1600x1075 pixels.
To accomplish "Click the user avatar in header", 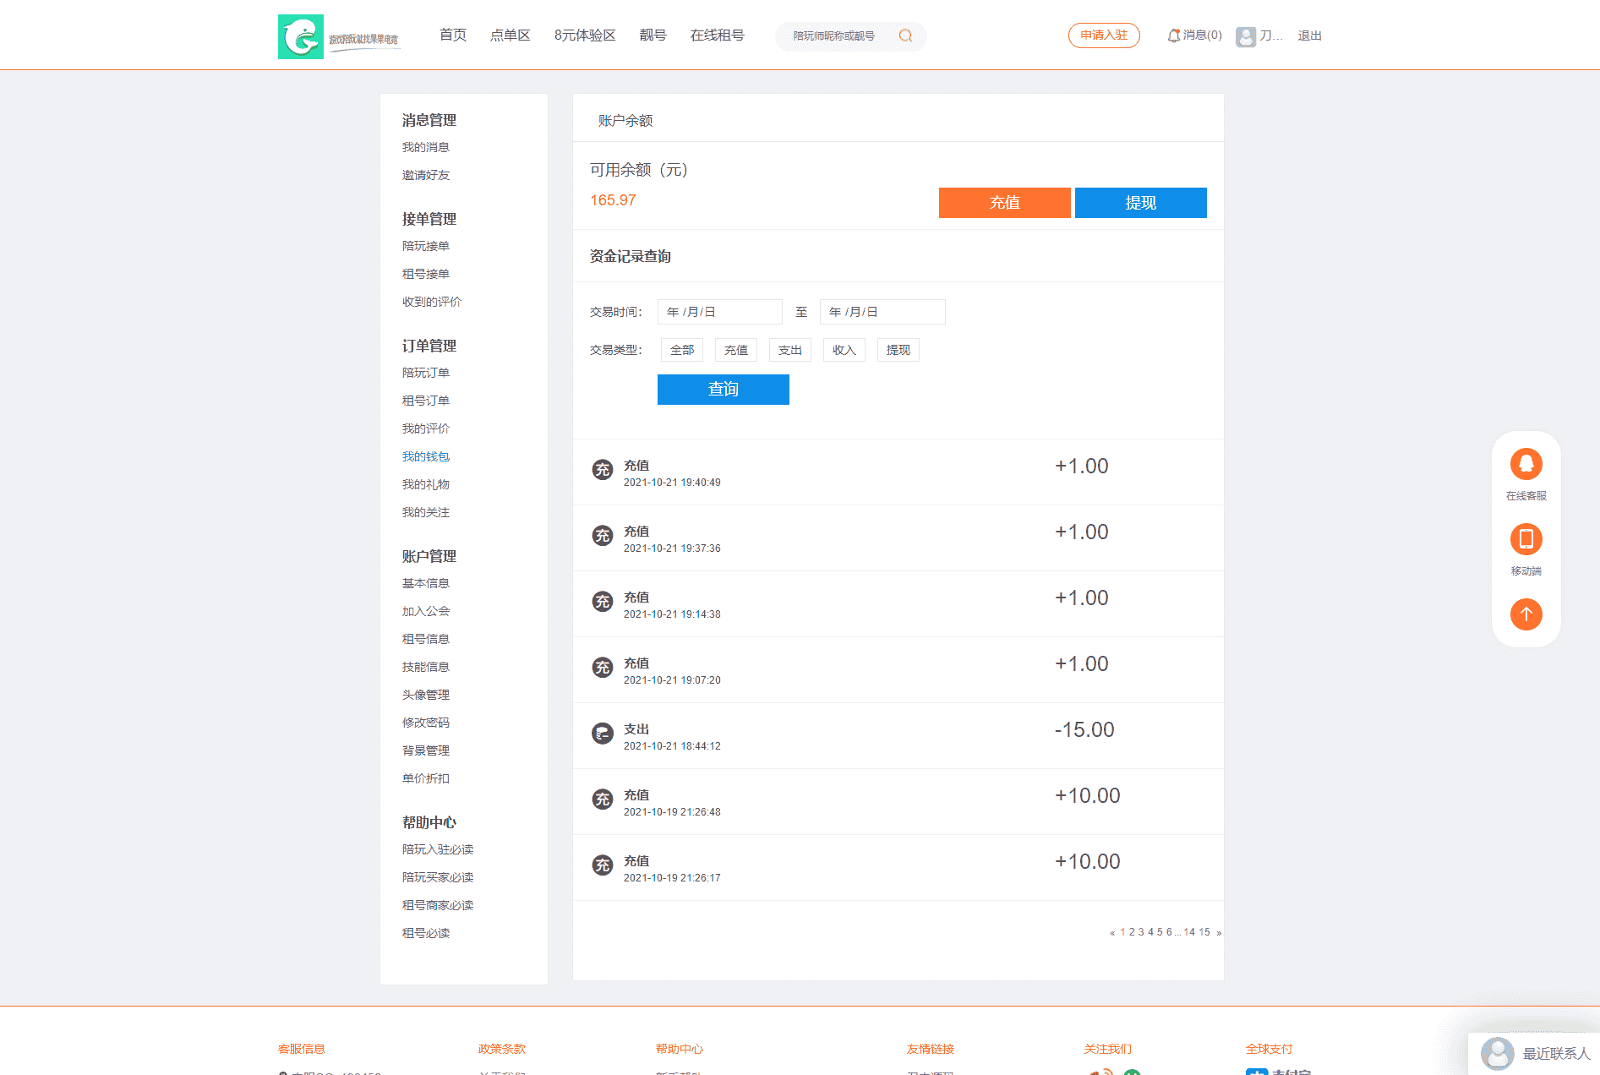I will click(x=1245, y=36).
